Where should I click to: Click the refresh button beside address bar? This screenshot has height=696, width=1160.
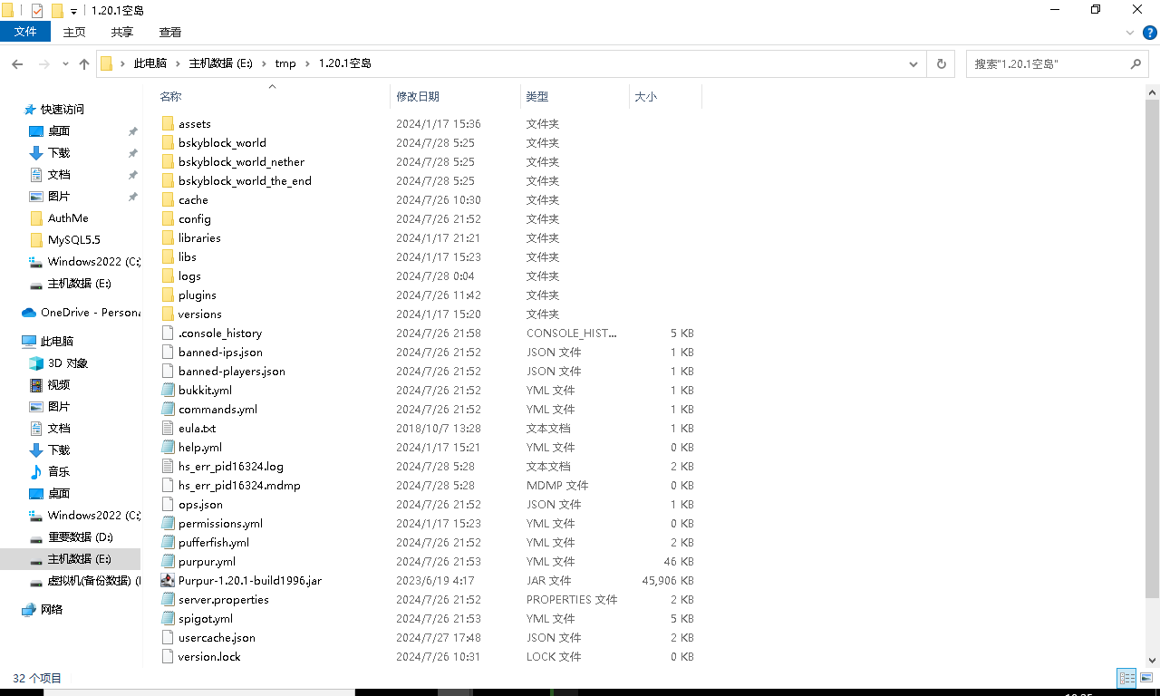point(941,64)
